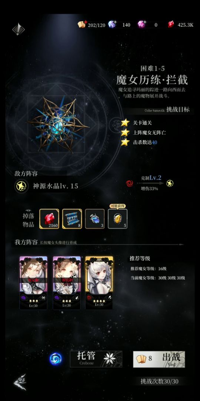Viewport: 200px width, 401px height.
Task: Tap the back diamond icon top-left
Action: (19, 29)
